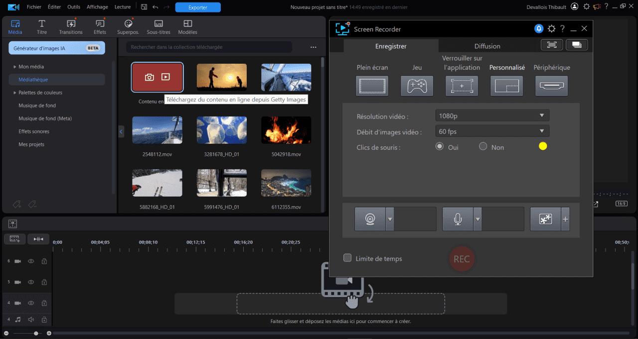Select the Sous-titres panel icon
This screenshot has height=339, width=638.
[158, 26]
